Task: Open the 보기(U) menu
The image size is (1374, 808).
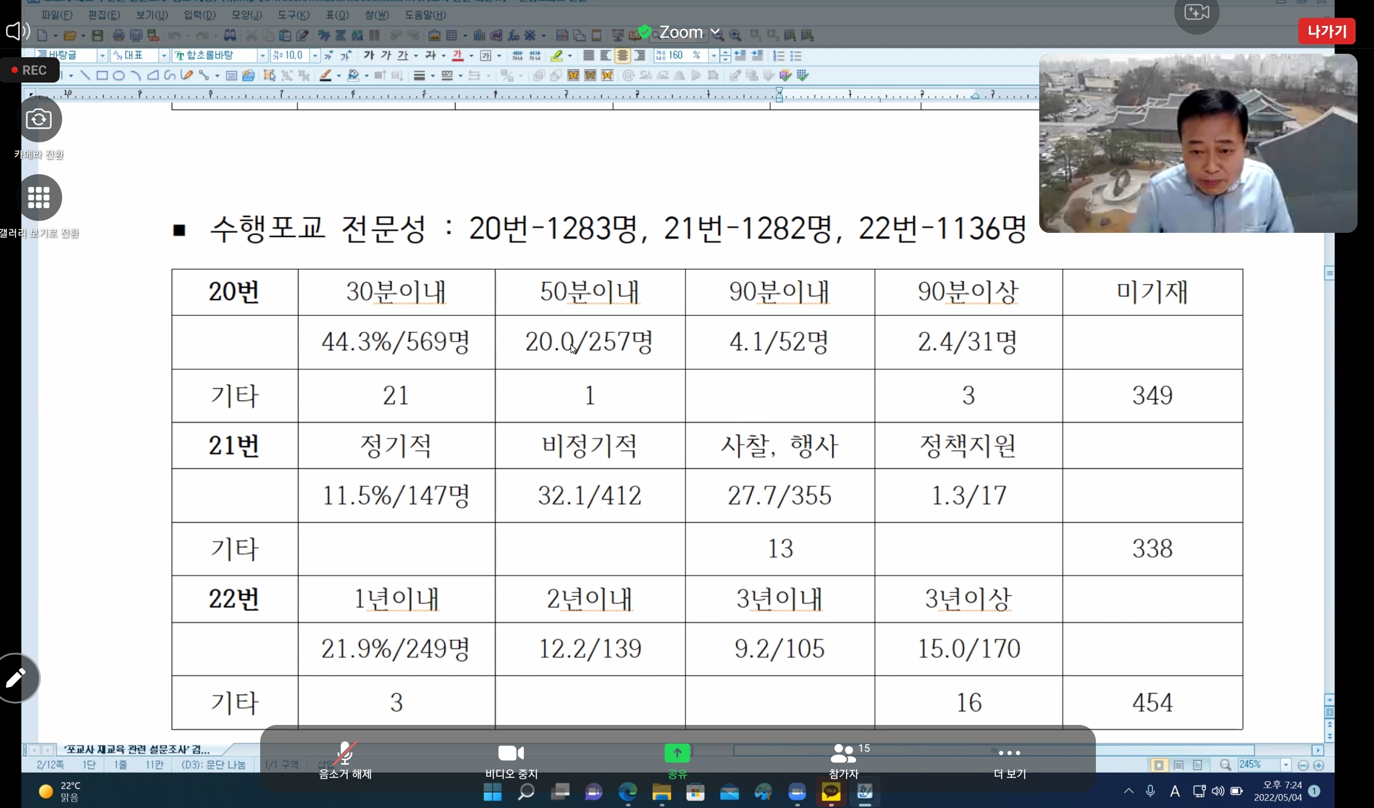Action: coord(152,15)
